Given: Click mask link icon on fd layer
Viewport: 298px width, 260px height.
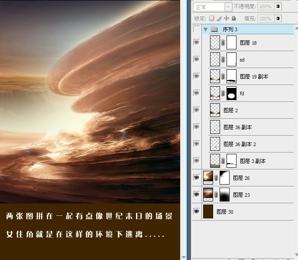Looking at the screenshot, I should click(x=223, y=93).
